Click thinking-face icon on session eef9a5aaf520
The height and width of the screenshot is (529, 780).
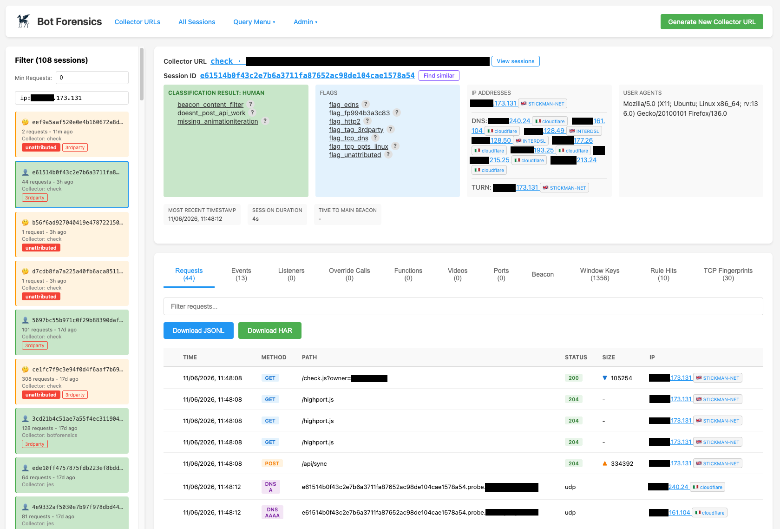(x=26, y=122)
